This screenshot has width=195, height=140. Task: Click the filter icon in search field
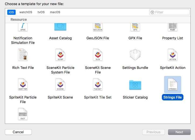(152, 12)
